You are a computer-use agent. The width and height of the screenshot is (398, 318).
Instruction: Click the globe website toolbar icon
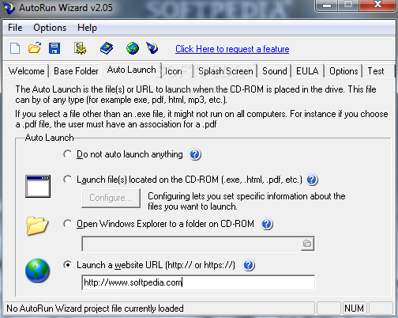point(133,48)
